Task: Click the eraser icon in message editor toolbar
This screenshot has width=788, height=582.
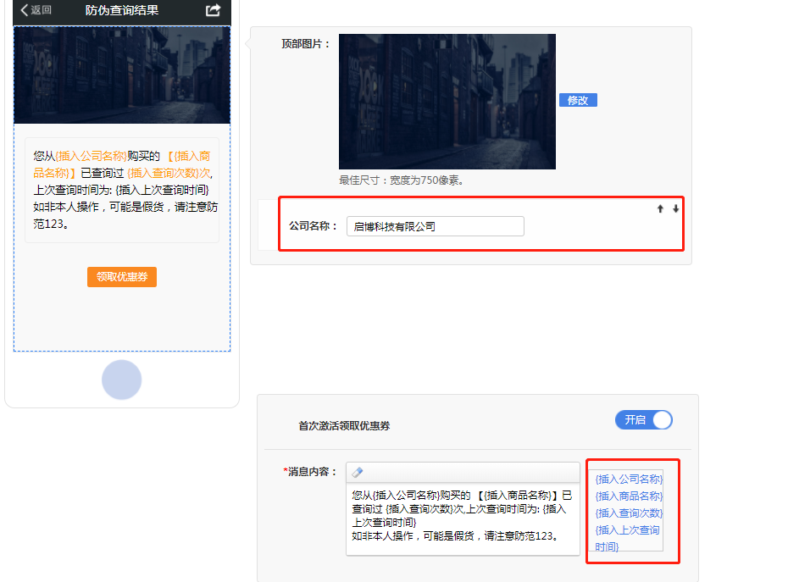Action: point(358,473)
